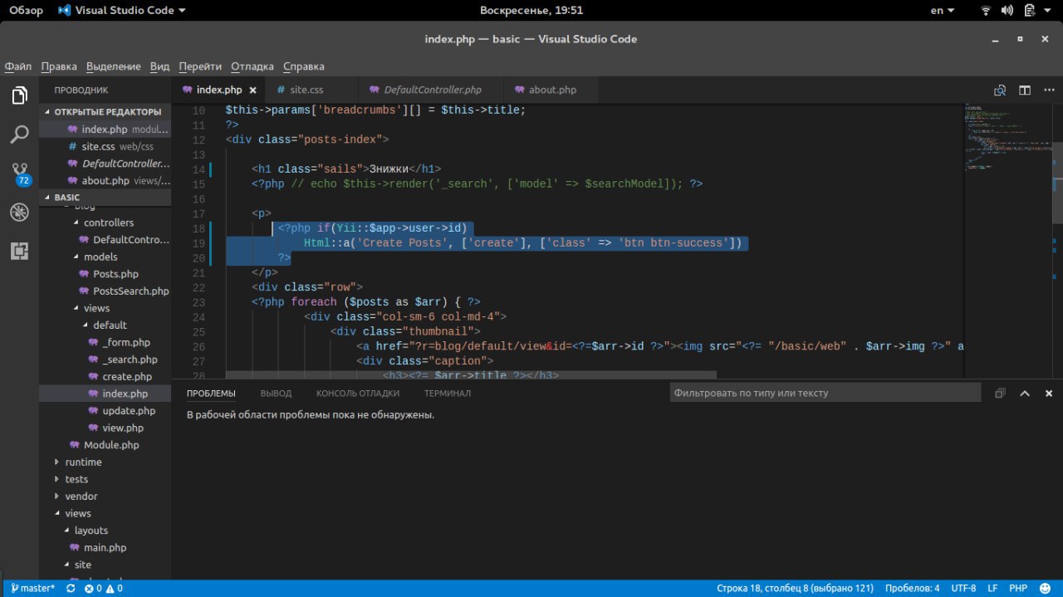Screen dimensions: 1063x597
Task: Click the PHP language mode in status bar
Action: tap(1018, 588)
